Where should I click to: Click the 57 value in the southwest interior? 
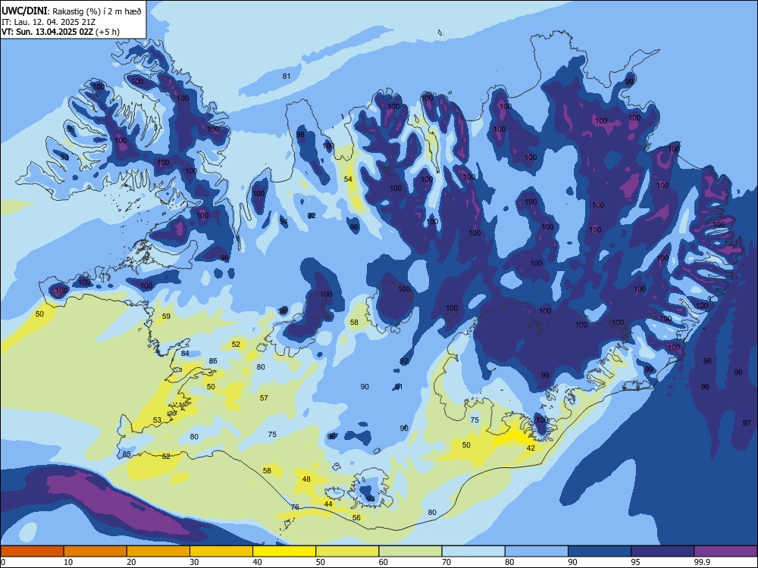pos(264,398)
